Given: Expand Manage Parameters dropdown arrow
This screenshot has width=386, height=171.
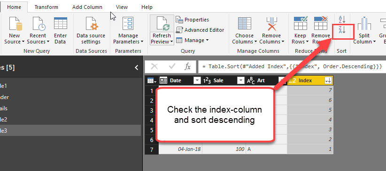Looking at the screenshot, I should click(x=142, y=42).
